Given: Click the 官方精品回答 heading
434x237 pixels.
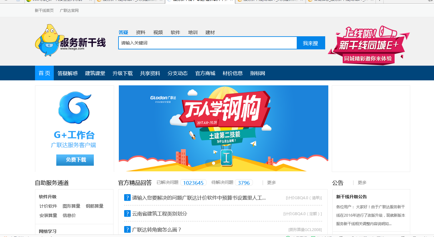Looking at the screenshot, I should pos(135,183).
